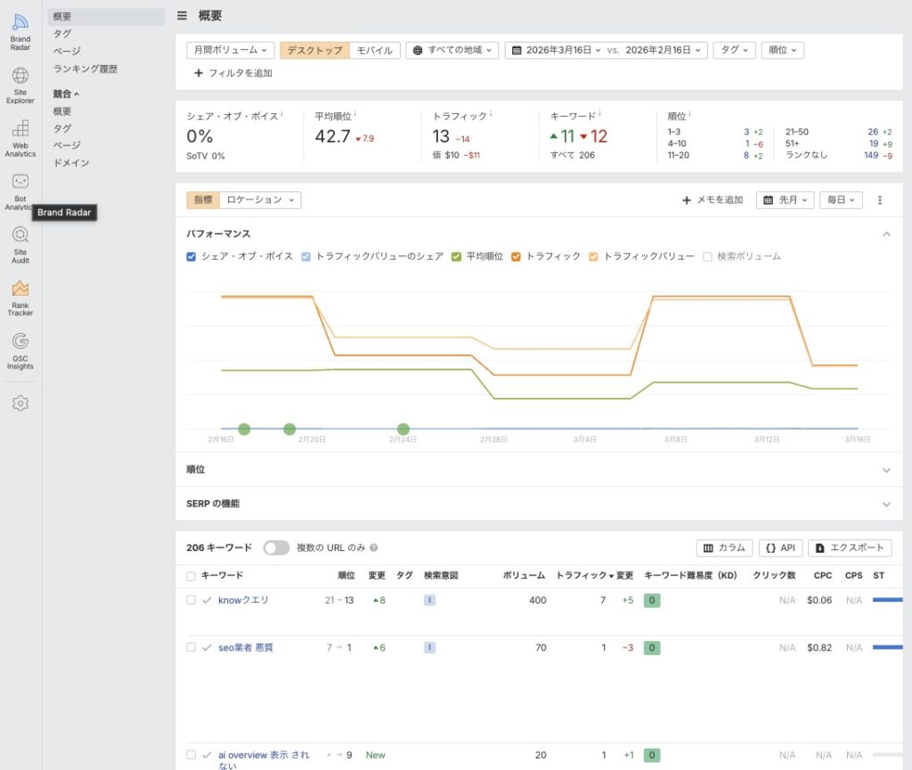
Task: Select ランキング履歴 in the left menu
Action: point(85,69)
